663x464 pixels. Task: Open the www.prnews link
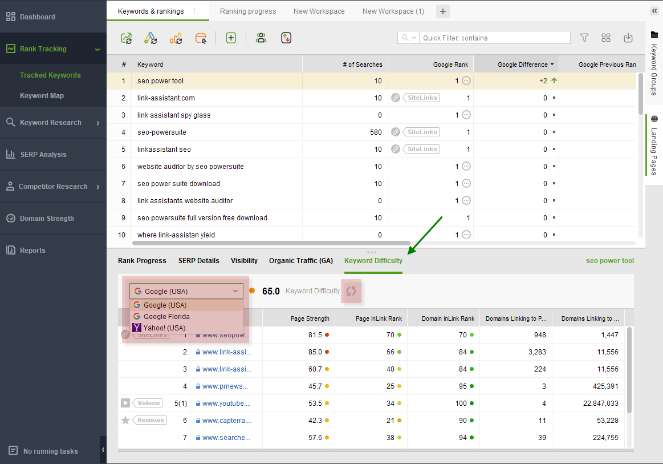(225, 386)
